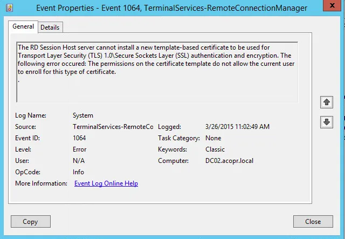This screenshot has height=239, width=345.
Task: Click the Event ID value 1064
Action: click(79, 138)
